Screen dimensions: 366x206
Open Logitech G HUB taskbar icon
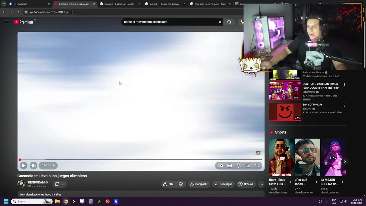(x=74, y=201)
